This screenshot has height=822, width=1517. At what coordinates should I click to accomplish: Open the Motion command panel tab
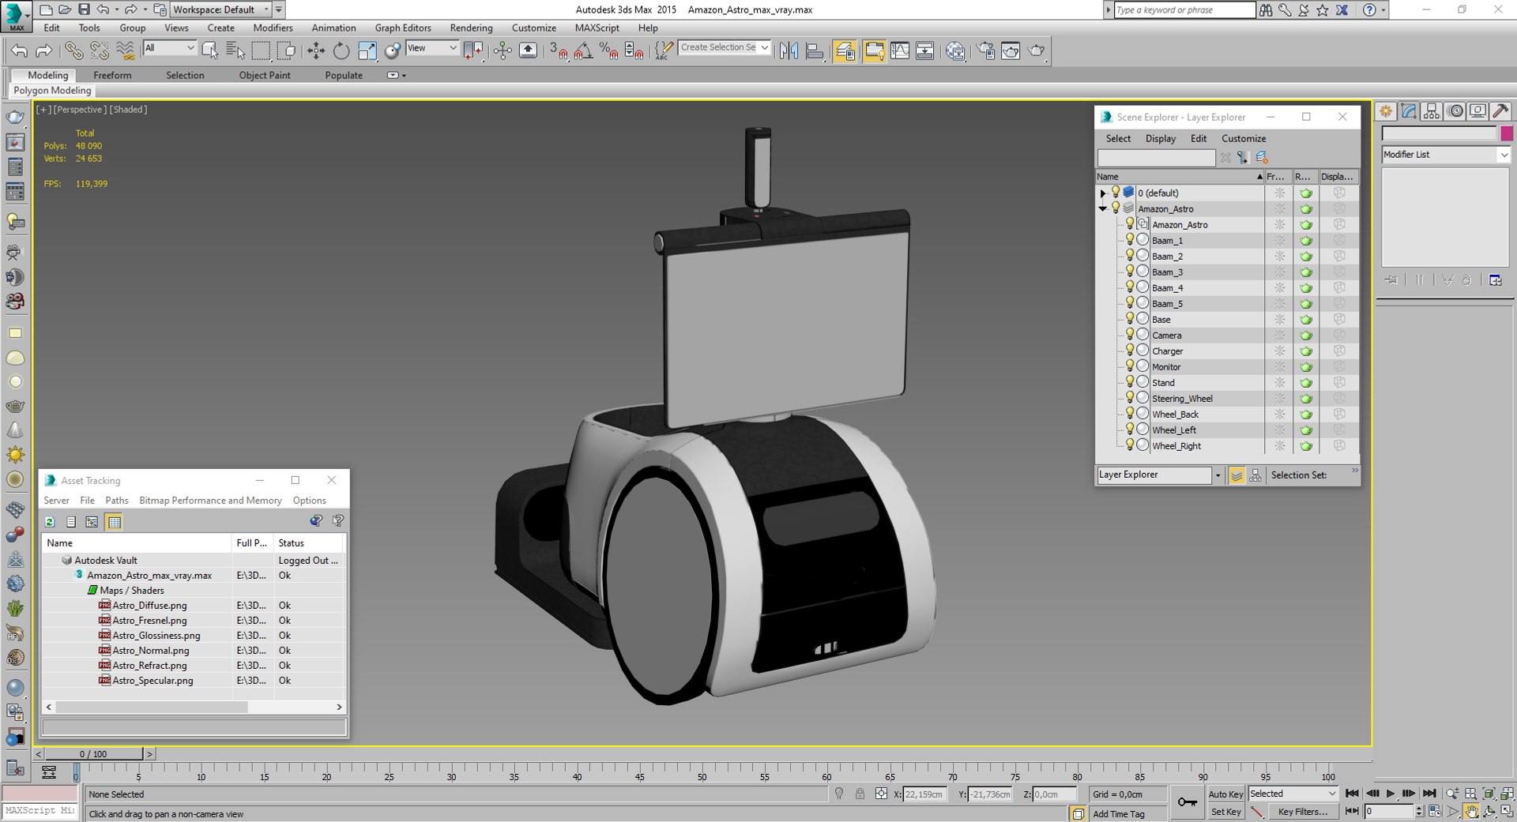click(x=1455, y=111)
